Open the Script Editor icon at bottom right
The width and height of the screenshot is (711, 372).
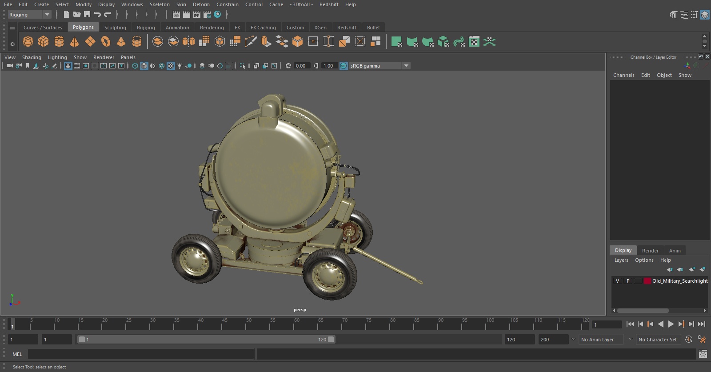(x=703, y=354)
